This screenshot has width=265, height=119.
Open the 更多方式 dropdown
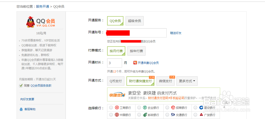click(187, 81)
